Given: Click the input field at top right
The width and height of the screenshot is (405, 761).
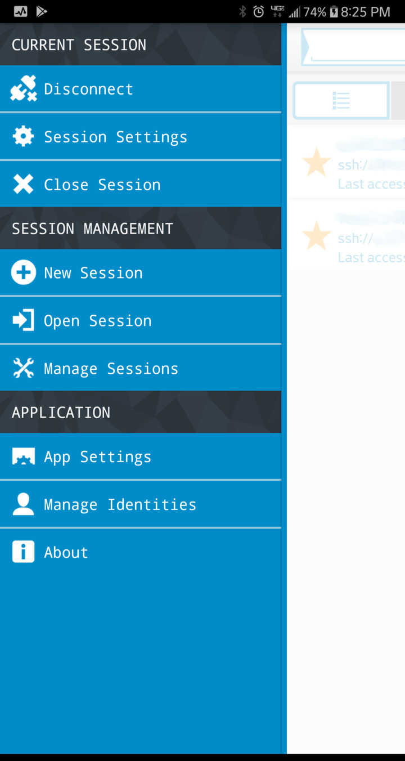Looking at the screenshot, I should (x=353, y=47).
